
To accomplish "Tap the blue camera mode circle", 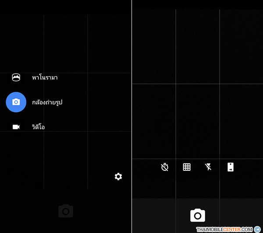I will (x=16, y=102).
